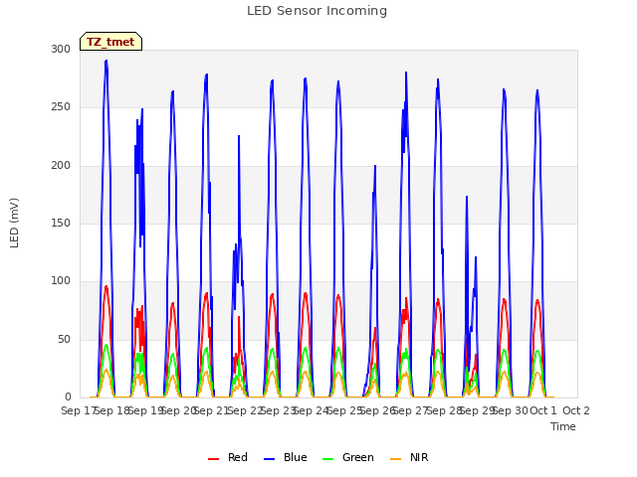Click the 150 y-axis tick label
Viewport: 637px width, 477px height.
pos(61,223)
